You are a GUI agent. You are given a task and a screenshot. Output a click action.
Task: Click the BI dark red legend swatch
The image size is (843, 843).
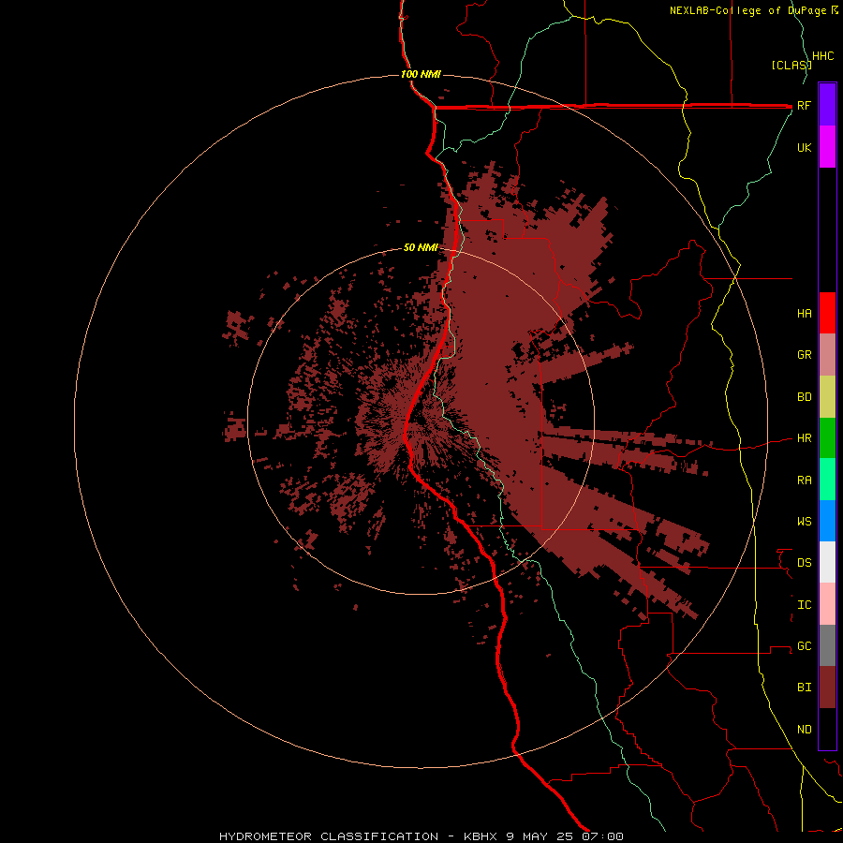point(827,688)
